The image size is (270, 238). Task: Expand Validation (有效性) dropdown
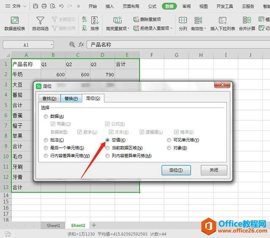pyautogui.click(x=205, y=29)
